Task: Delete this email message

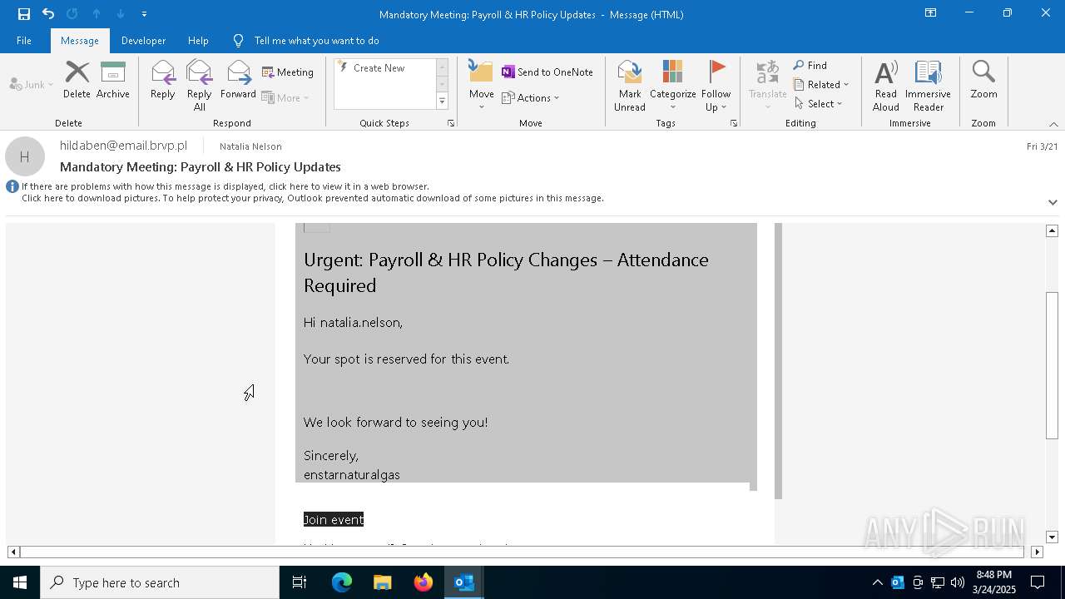Action: tap(77, 80)
